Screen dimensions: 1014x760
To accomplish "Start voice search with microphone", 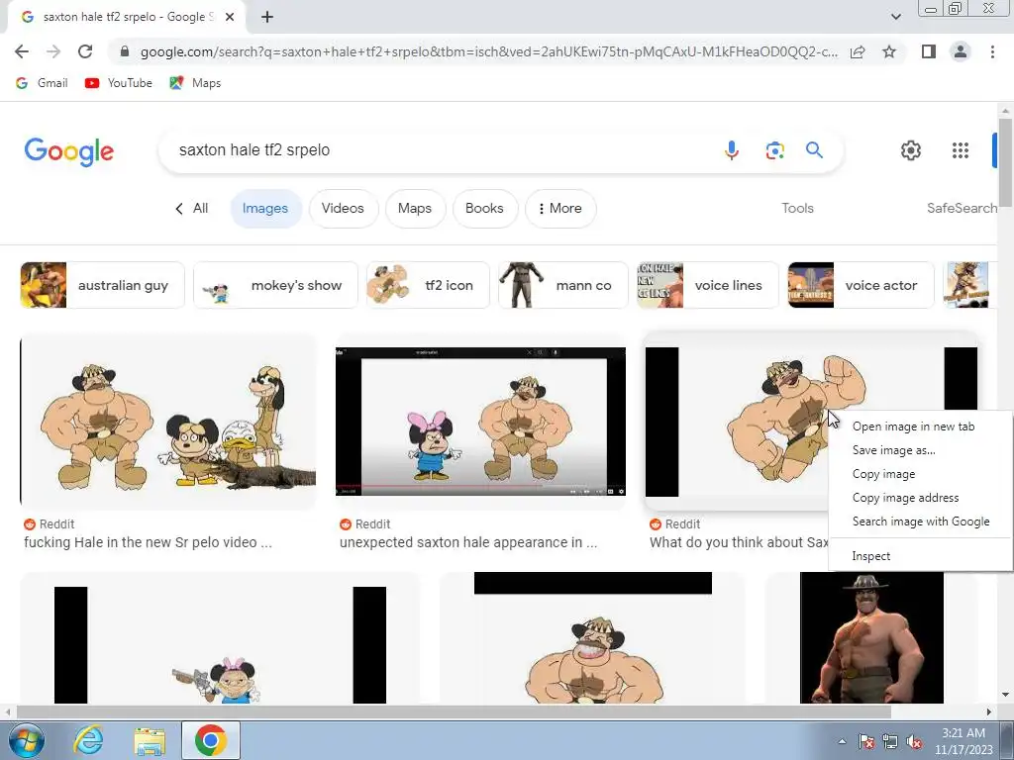I will click(x=732, y=150).
